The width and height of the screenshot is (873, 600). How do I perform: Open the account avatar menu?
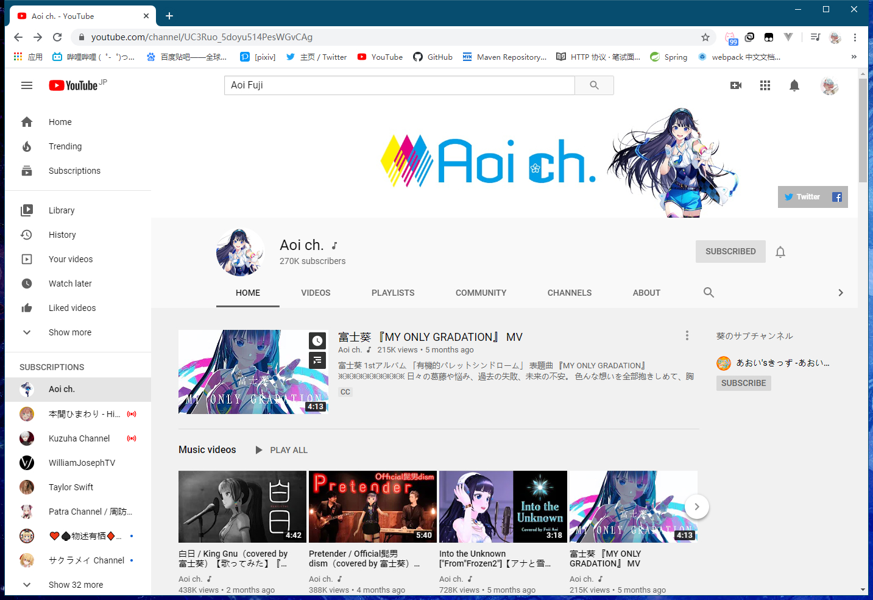pos(829,86)
